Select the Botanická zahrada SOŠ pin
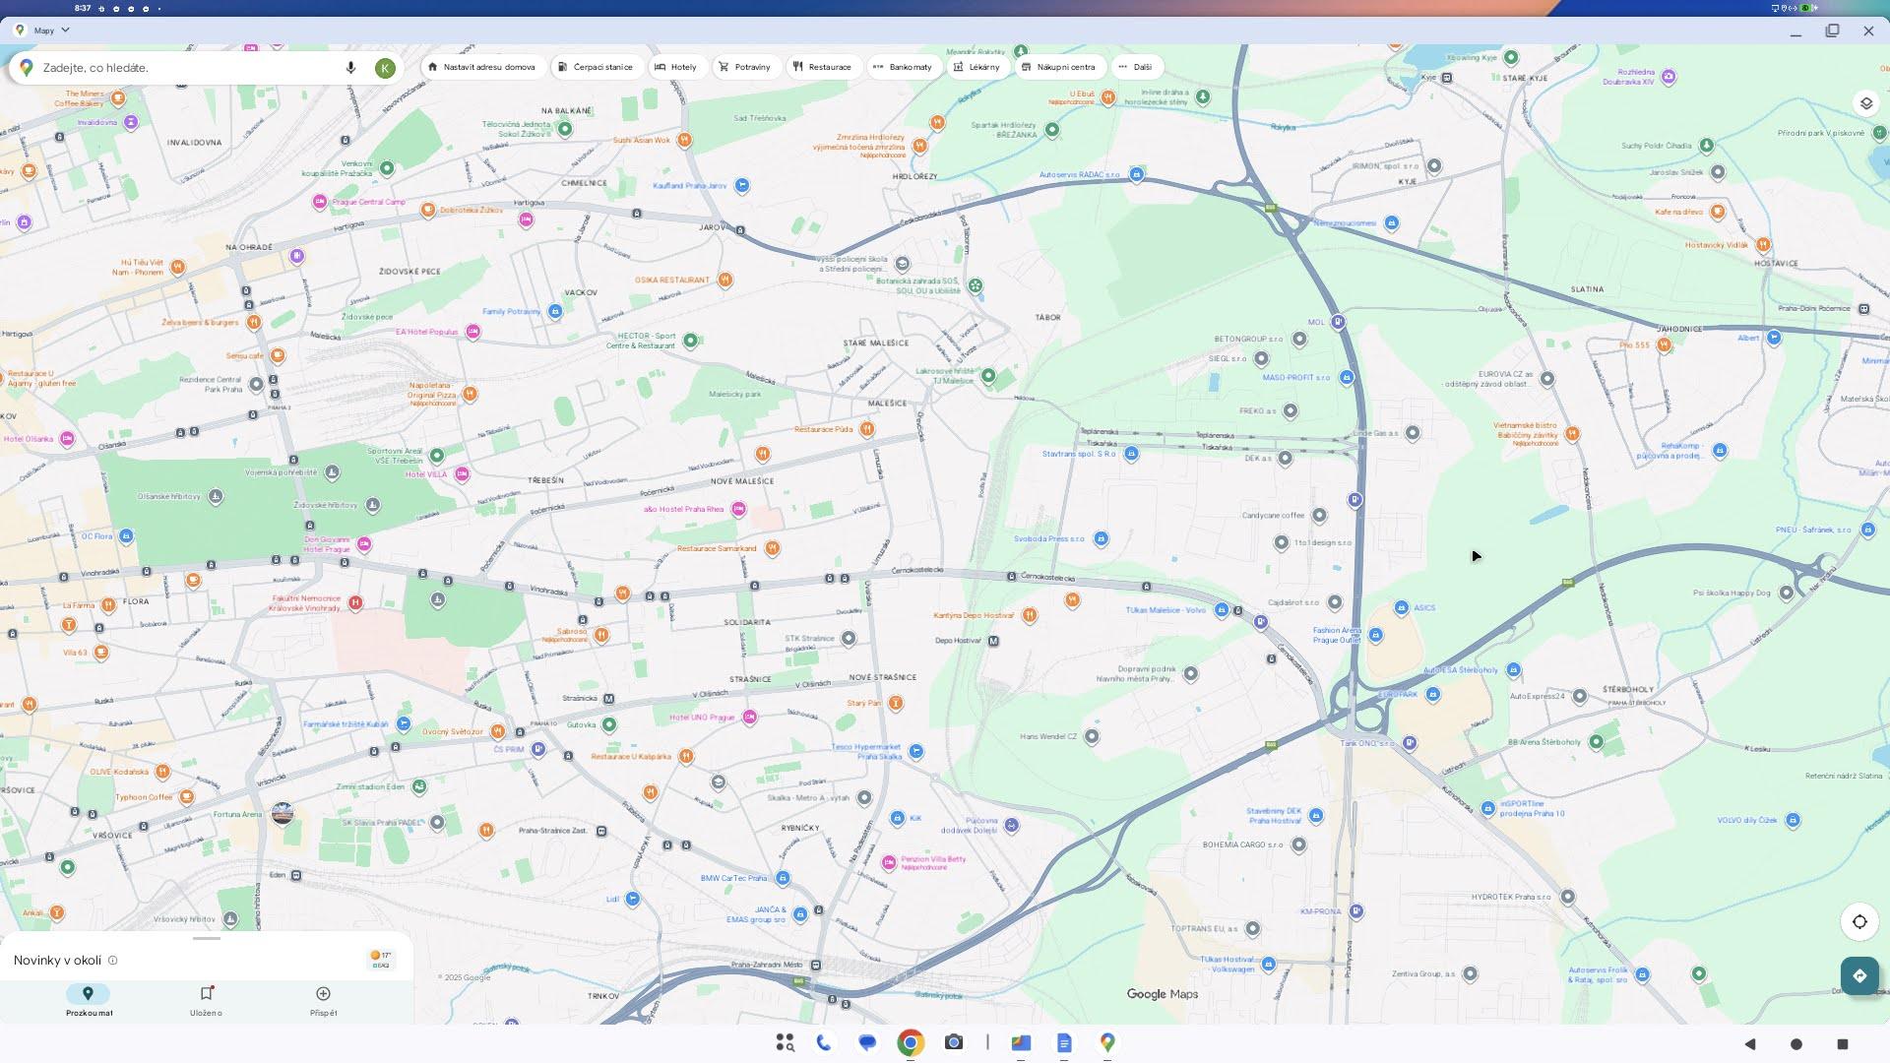The height and width of the screenshot is (1063, 1890). [x=975, y=285]
